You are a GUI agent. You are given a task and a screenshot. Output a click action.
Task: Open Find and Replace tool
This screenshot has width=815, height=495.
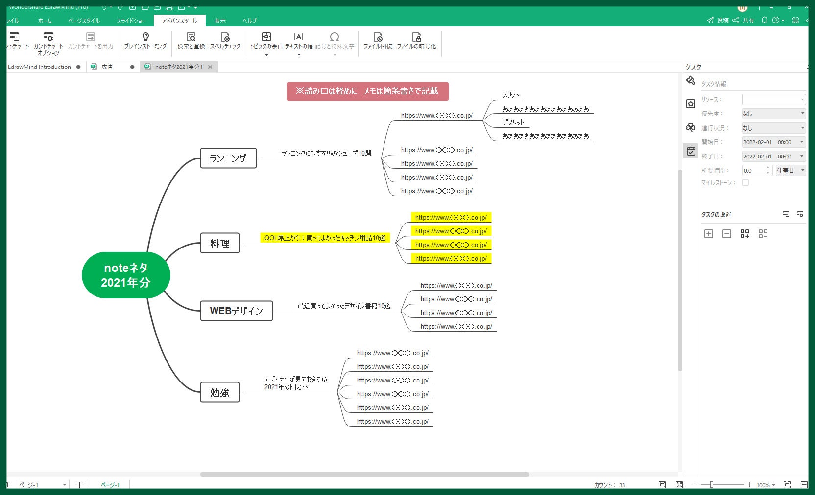tap(191, 41)
